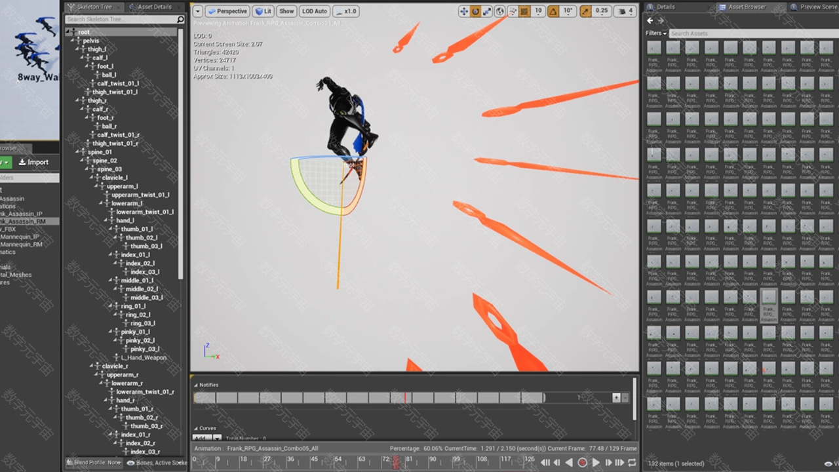Select the translate gizmo tool
The image size is (839, 472).
coord(464,11)
